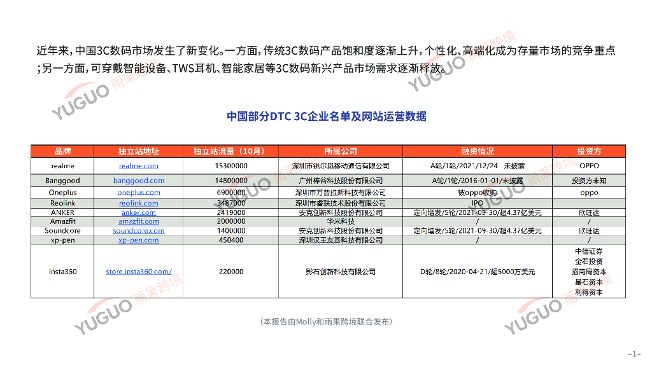Open the banggood.com link
Screen dimensions: 652x367
[x=138, y=181]
